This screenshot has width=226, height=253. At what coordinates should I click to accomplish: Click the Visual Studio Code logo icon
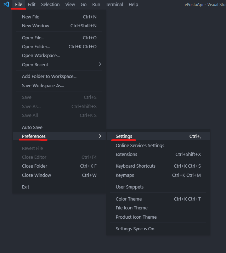pos(6,4)
